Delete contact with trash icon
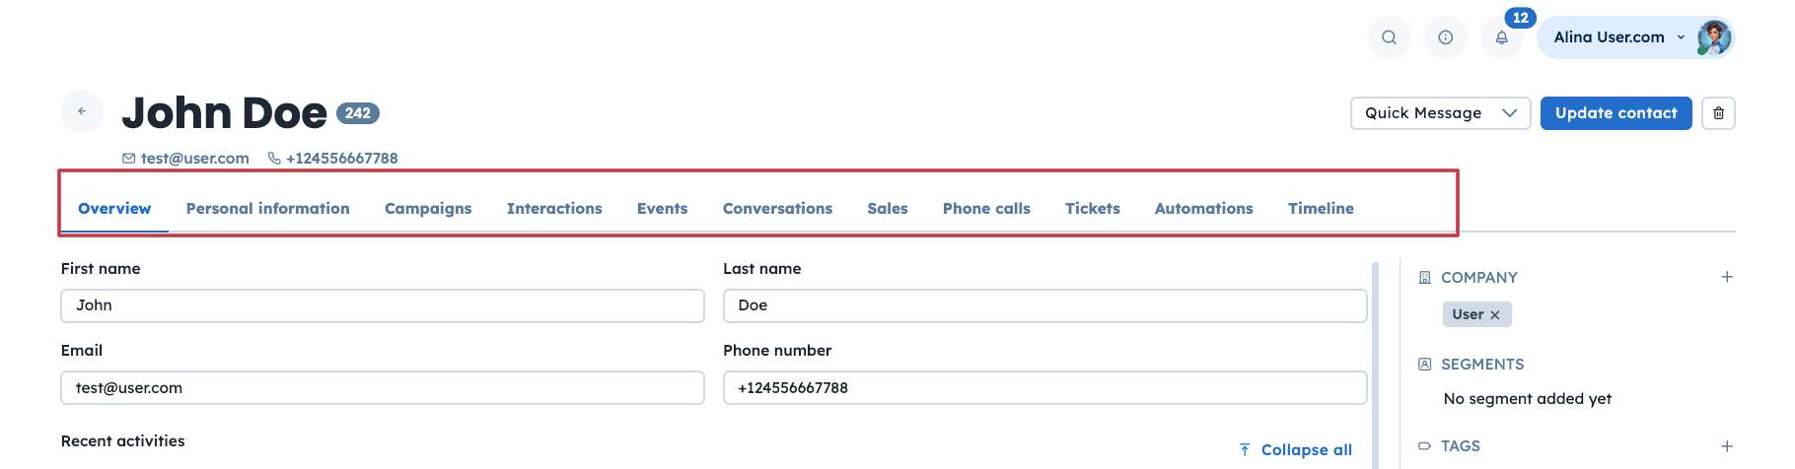The width and height of the screenshot is (1795, 469). pos(1718,113)
